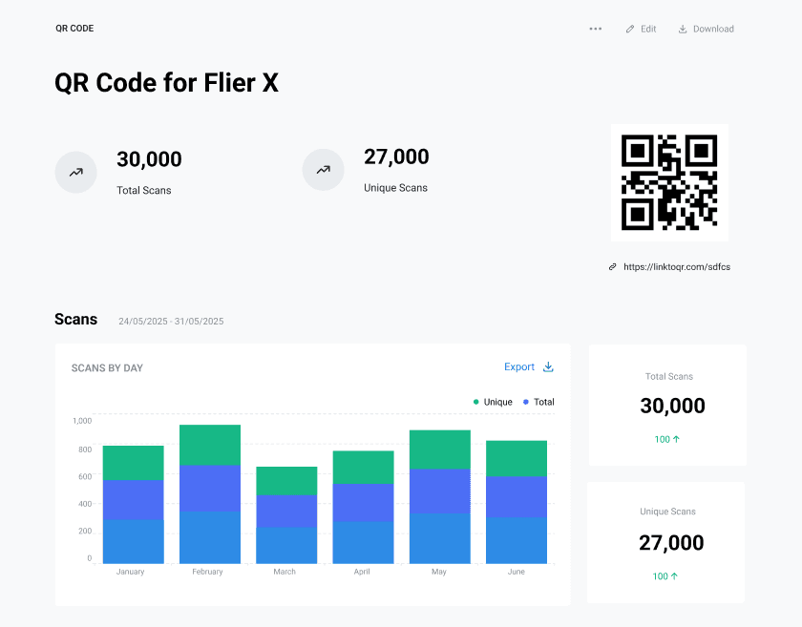Click the blue Total legend dot

[526, 402]
